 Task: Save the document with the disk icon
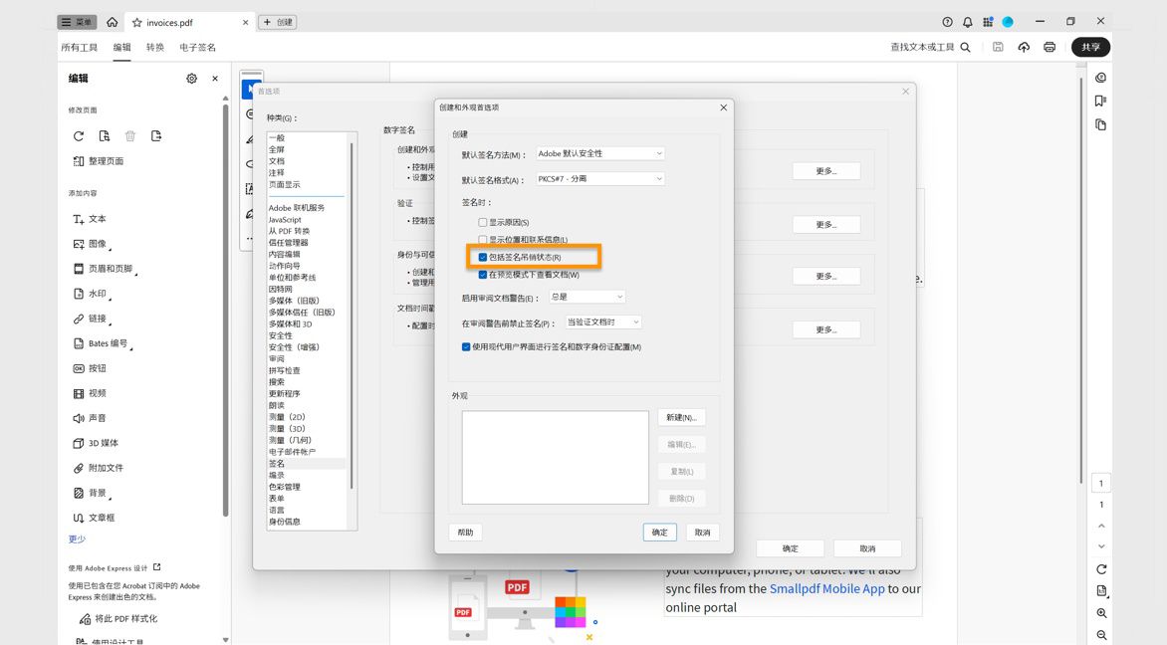coord(998,47)
